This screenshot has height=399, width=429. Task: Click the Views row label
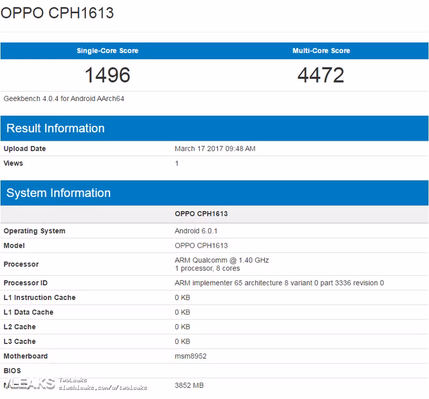[x=13, y=163]
